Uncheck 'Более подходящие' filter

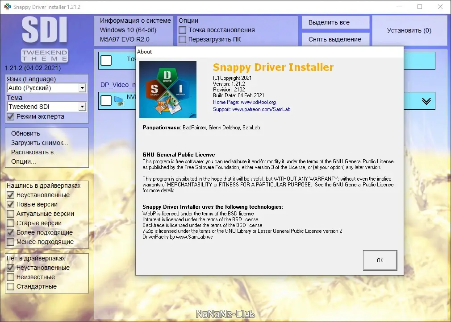click(10, 232)
